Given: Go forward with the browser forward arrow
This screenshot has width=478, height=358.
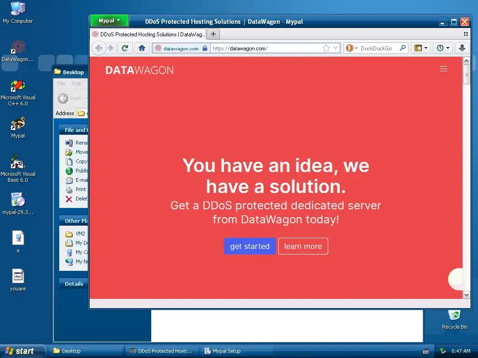Looking at the screenshot, I should point(110,48).
